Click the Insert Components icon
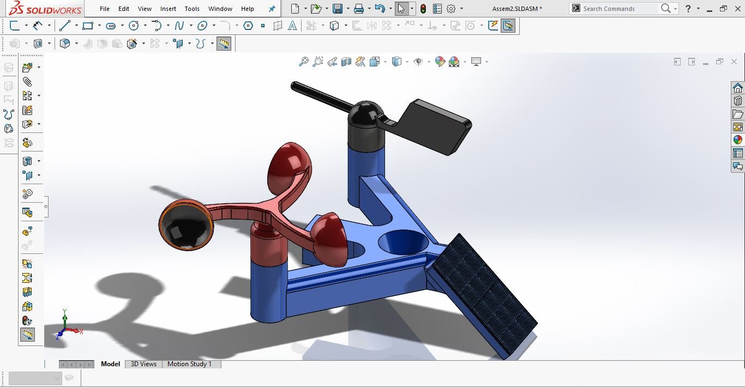The width and height of the screenshot is (745, 388). [27, 68]
